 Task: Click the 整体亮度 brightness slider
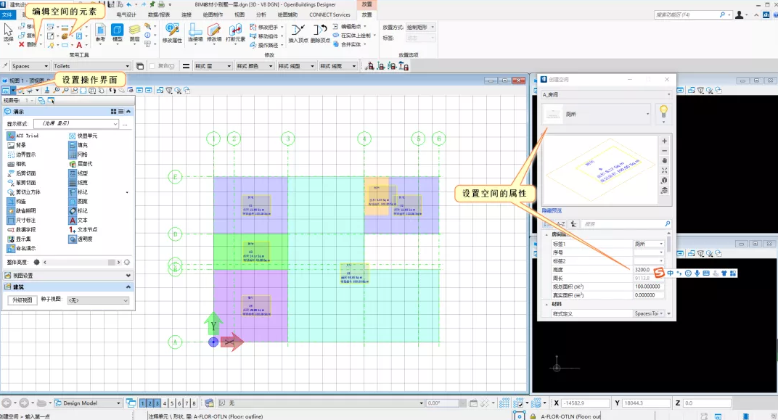[81, 263]
